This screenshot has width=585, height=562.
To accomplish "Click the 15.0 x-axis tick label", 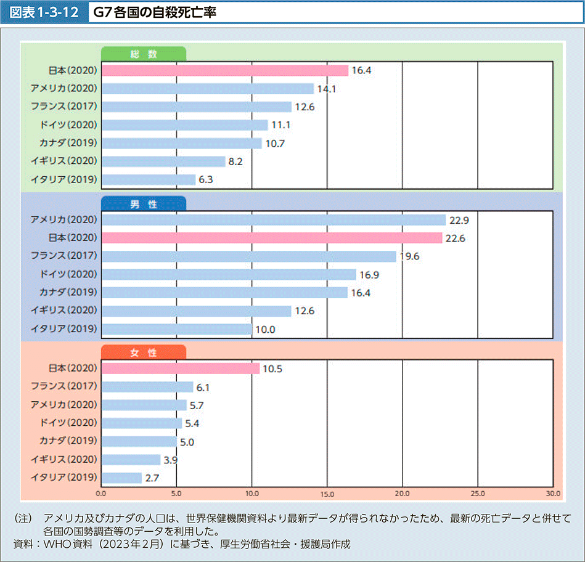I will (327, 494).
